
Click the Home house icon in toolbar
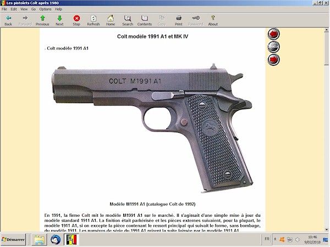(111, 20)
